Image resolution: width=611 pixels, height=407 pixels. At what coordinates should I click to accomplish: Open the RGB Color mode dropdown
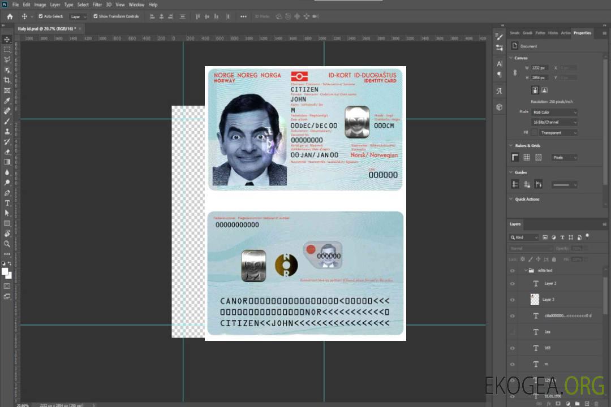coord(554,112)
